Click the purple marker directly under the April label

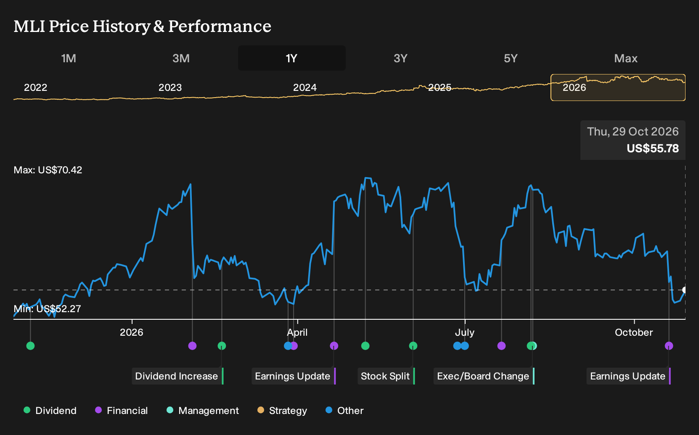click(294, 346)
